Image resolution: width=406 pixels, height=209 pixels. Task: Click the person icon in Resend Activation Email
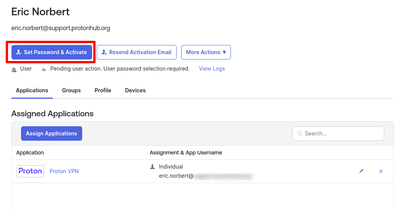click(104, 52)
